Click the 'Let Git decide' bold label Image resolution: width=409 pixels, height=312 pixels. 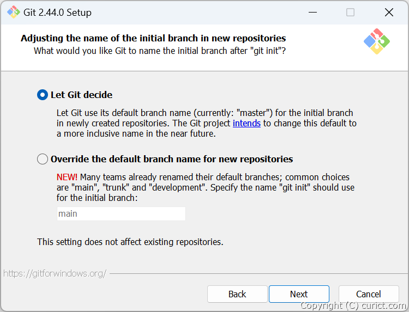[81, 95]
